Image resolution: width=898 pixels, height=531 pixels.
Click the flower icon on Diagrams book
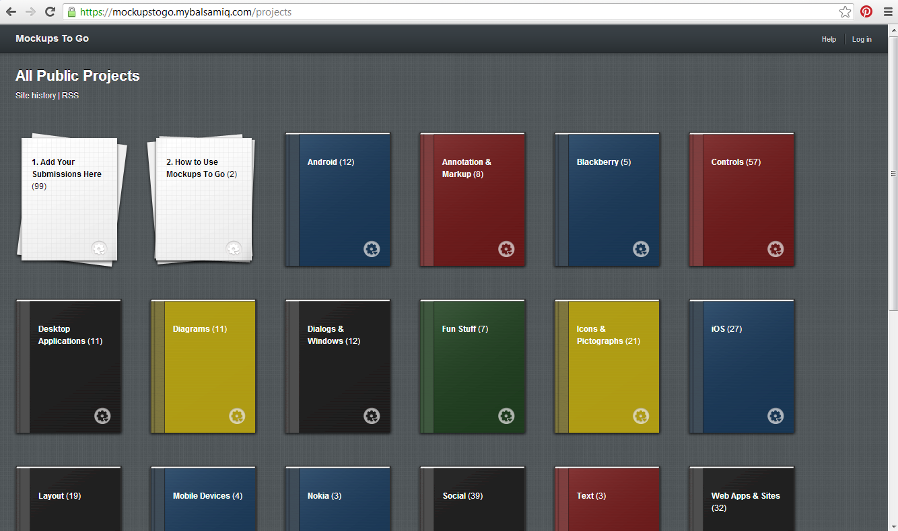[237, 416]
